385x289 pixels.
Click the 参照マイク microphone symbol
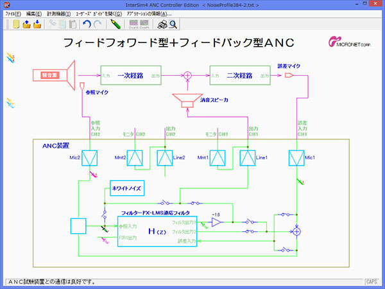pyautogui.click(x=82, y=86)
